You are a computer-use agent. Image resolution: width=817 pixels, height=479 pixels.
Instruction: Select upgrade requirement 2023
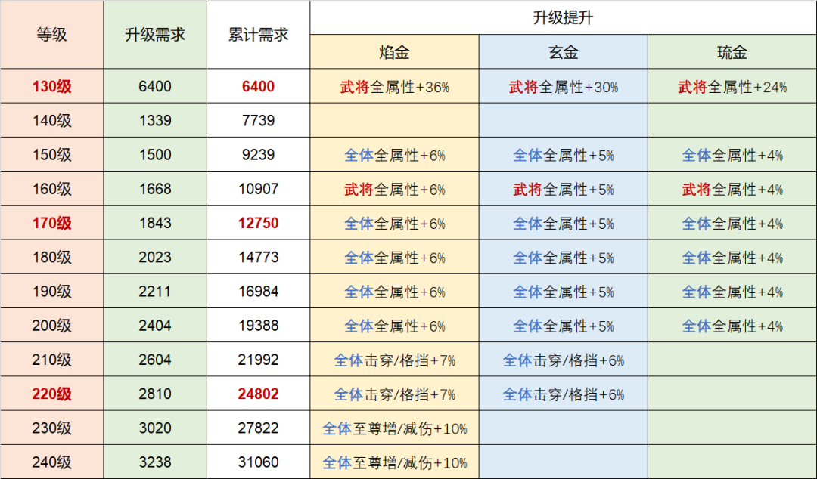point(155,257)
